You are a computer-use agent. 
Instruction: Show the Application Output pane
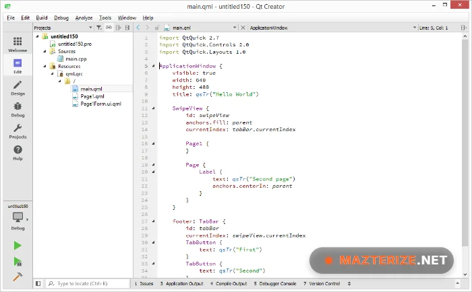coord(181,283)
